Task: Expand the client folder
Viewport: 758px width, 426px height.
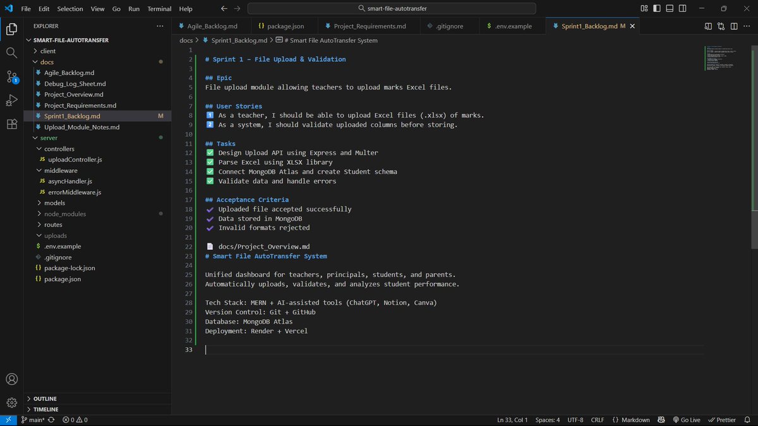Action: pos(97,51)
